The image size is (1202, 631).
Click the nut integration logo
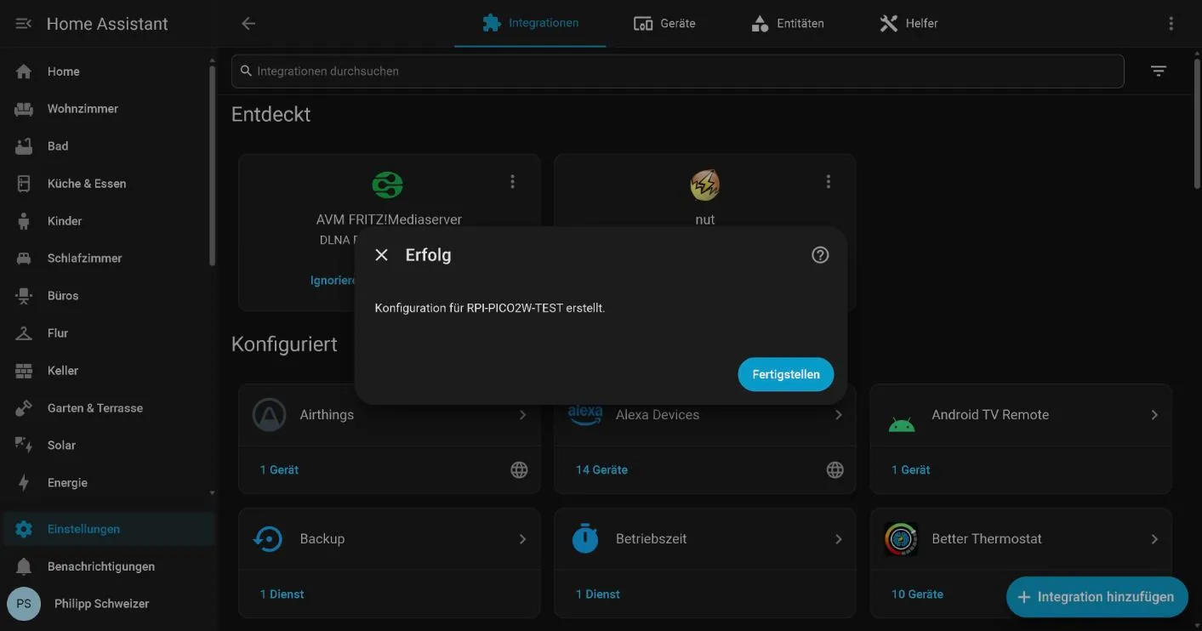704,185
